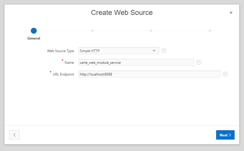
Task: Click the dropdown chevron beside Simple HTTP
Action: (154, 51)
